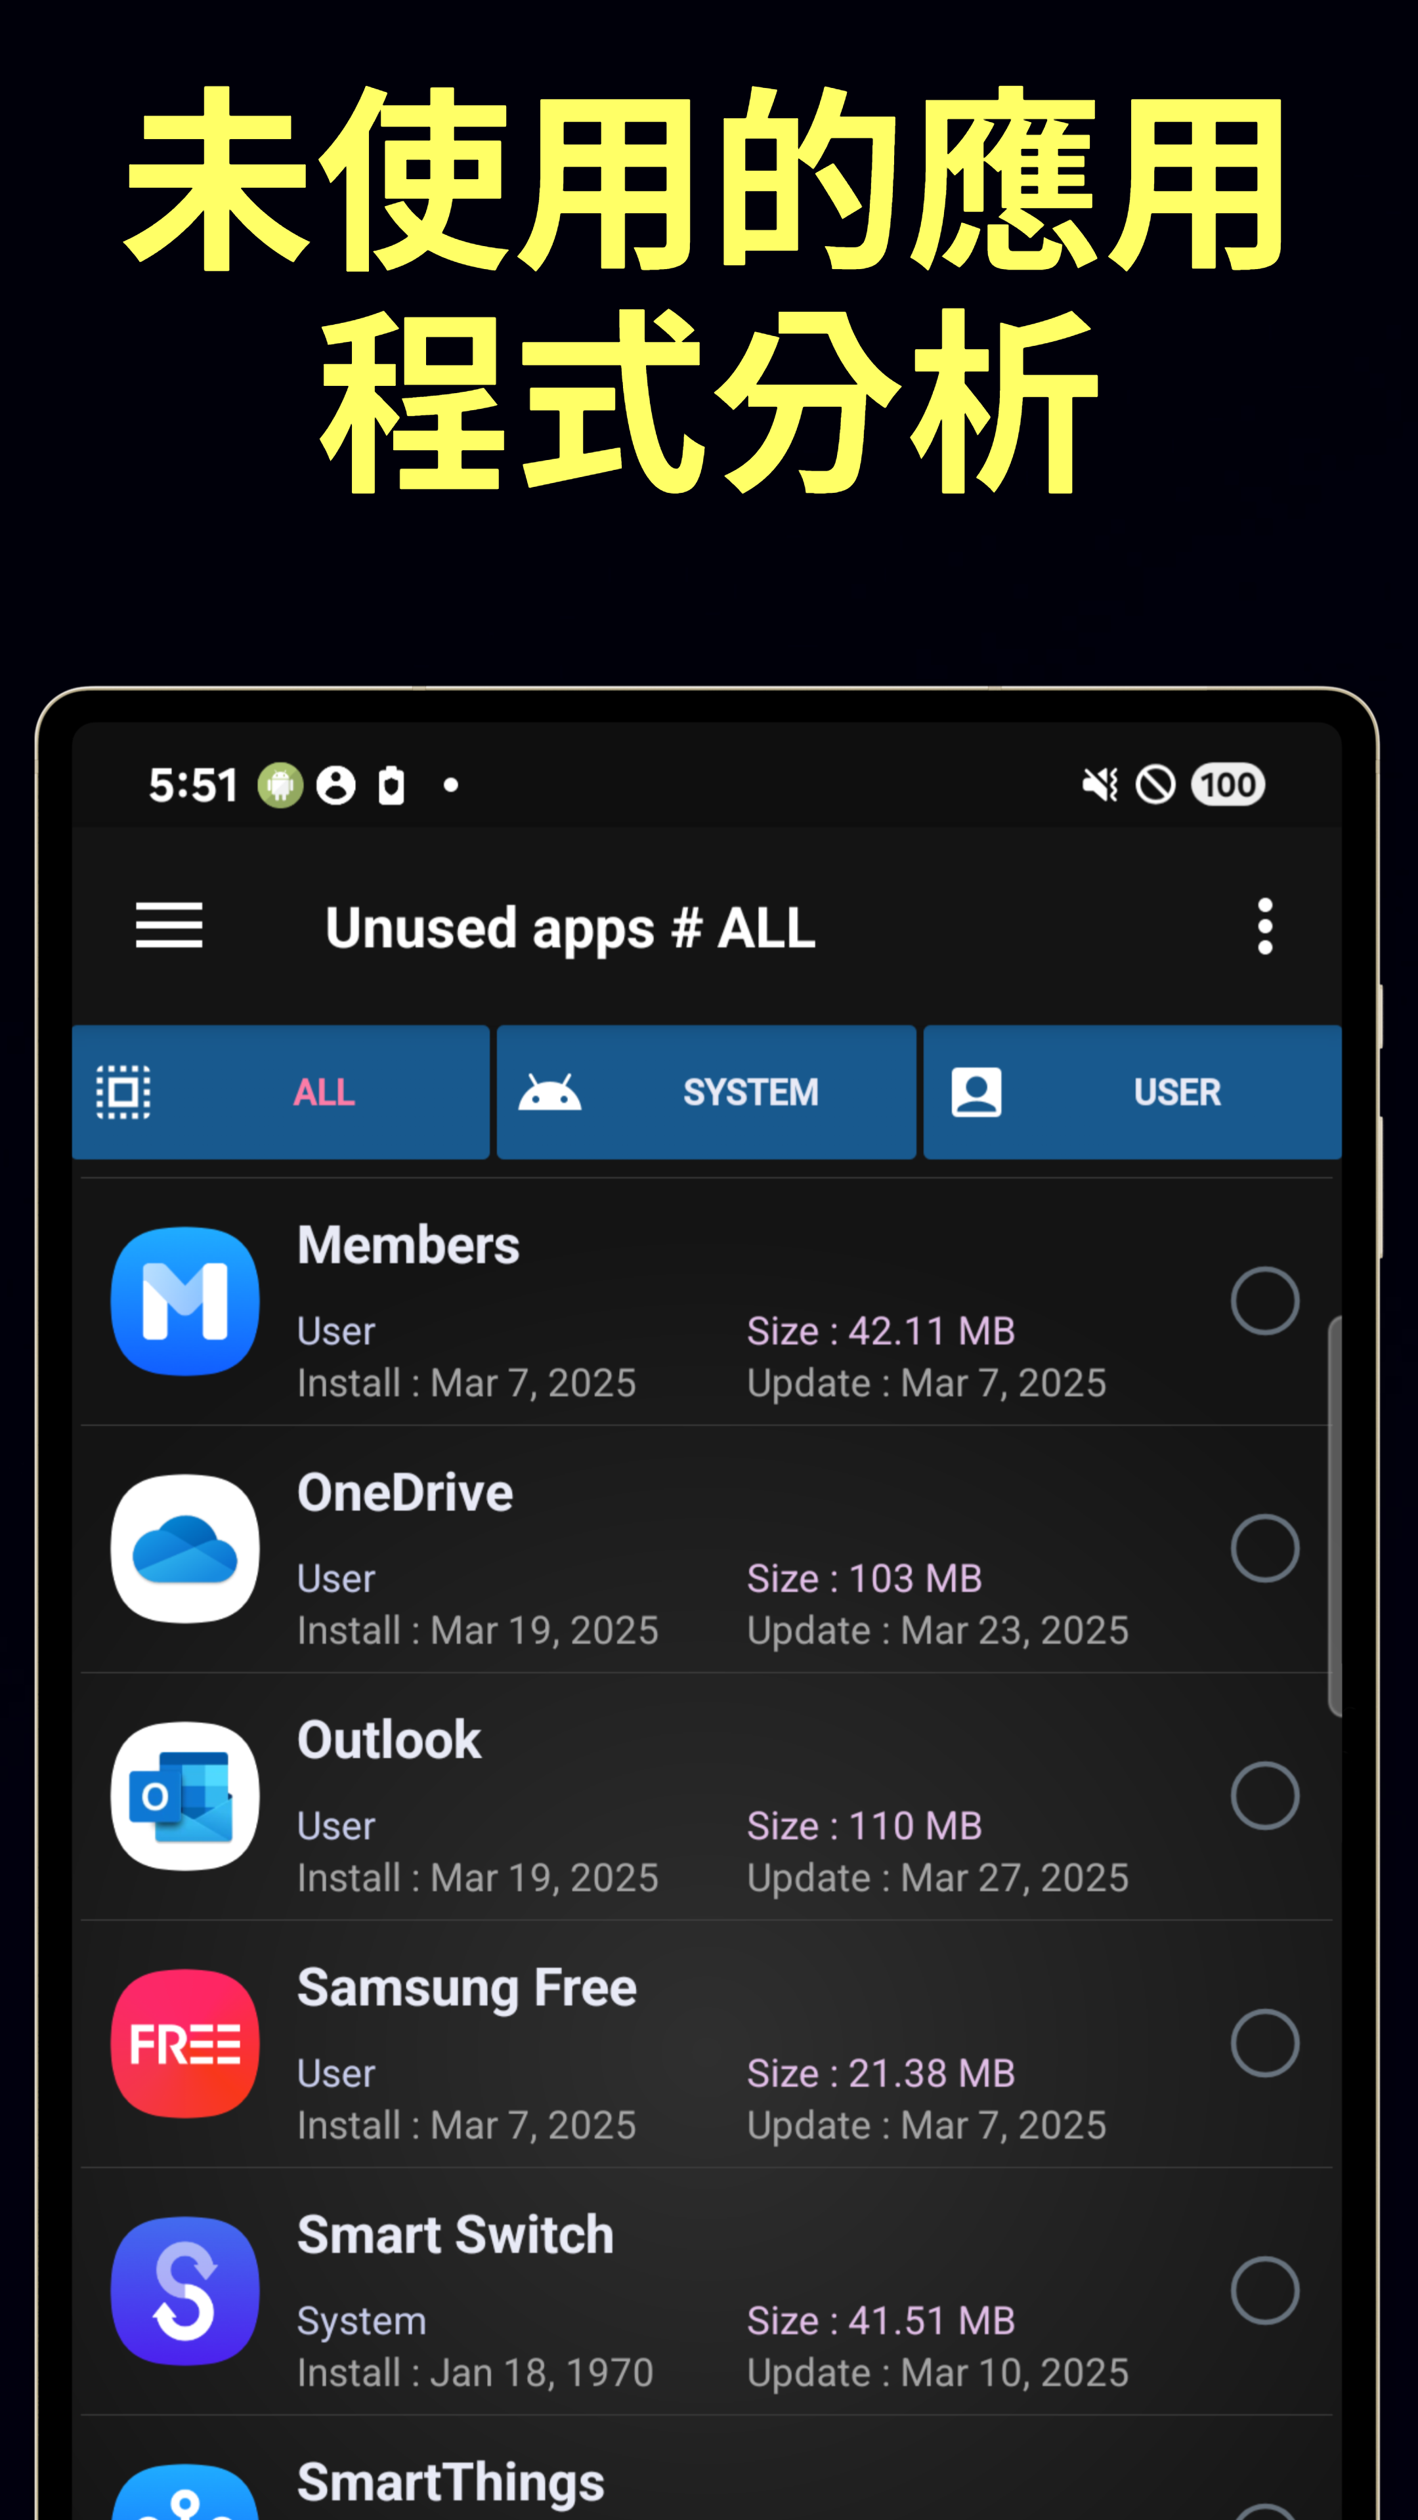Click the Size : 42.11 MB text
The height and width of the screenshot is (2520, 1418).
(x=882, y=1330)
